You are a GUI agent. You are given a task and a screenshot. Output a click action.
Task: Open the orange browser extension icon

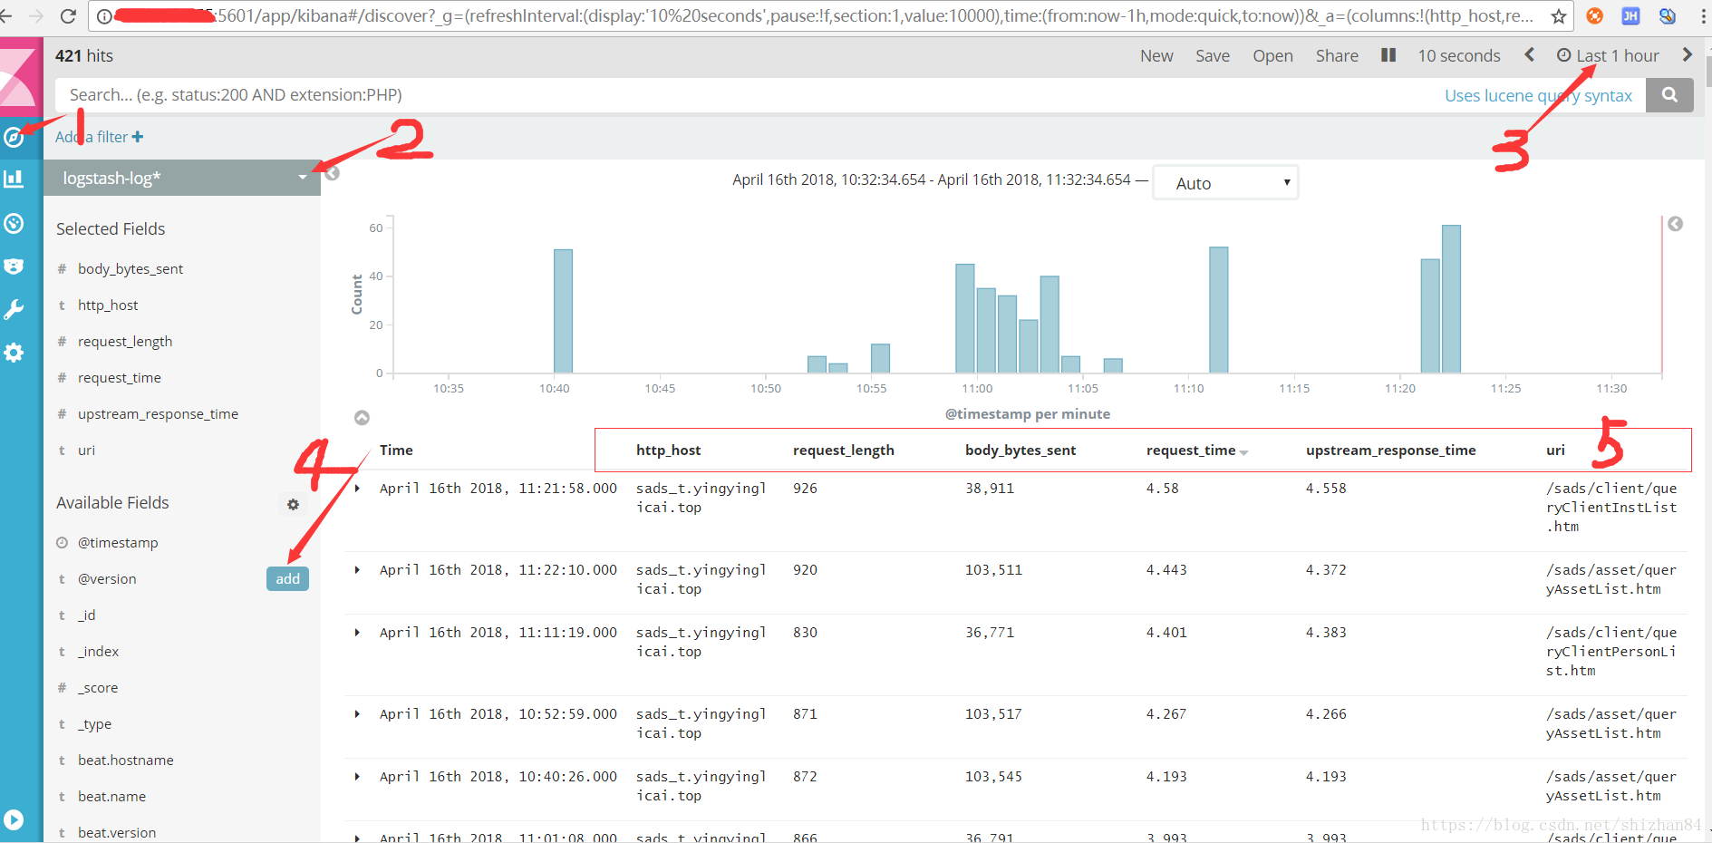pyautogui.click(x=1595, y=15)
